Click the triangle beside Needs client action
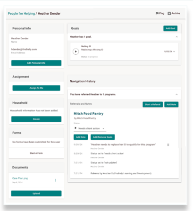Viewport: 193px width, 211px height. (76, 128)
